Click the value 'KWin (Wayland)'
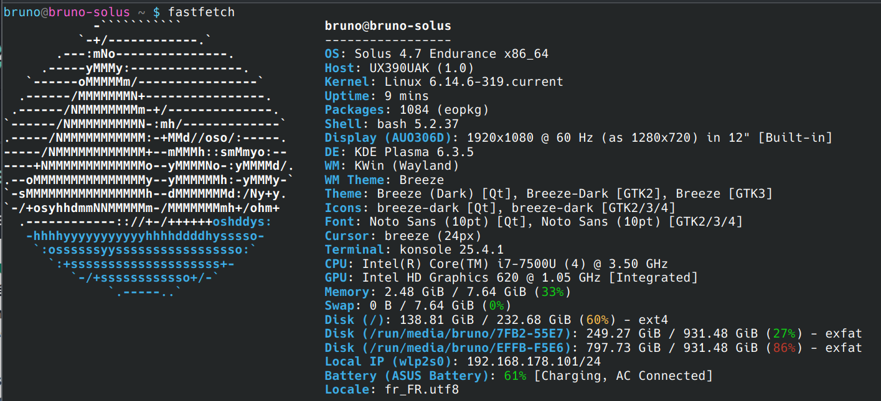The image size is (881, 401). (x=407, y=165)
